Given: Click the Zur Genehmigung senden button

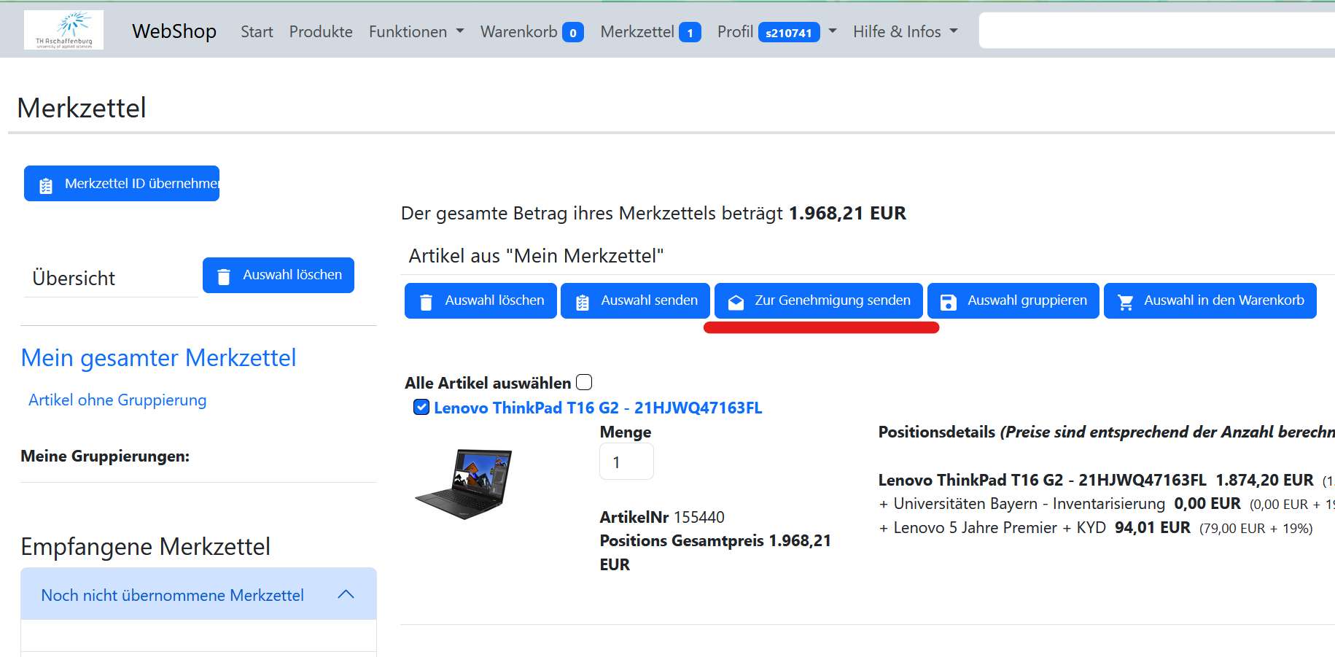Looking at the screenshot, I should click(x=819, y=300).
